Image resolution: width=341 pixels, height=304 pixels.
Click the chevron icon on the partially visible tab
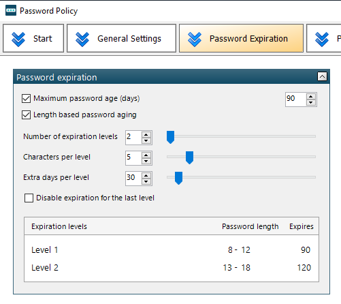(322, 39)
